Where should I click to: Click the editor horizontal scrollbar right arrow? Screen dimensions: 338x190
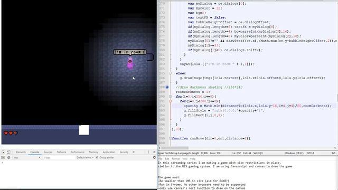pyautogui.click(x=335, y=148)
